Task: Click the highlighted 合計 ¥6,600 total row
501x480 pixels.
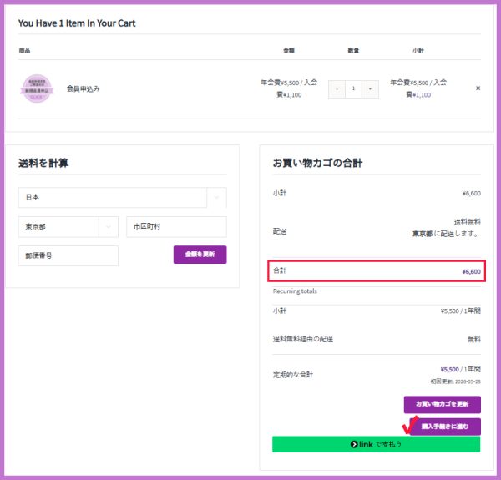Action: (376, 271)
